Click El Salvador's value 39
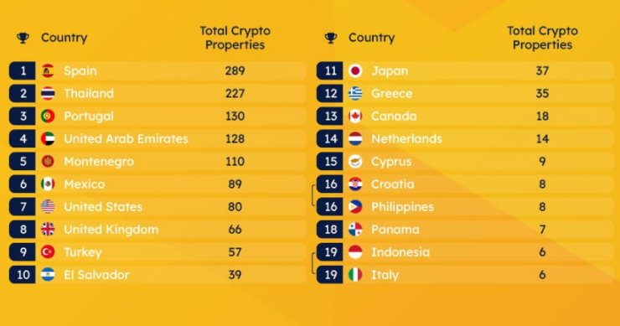This screenshot has width=620, height=326. (235, 275)
